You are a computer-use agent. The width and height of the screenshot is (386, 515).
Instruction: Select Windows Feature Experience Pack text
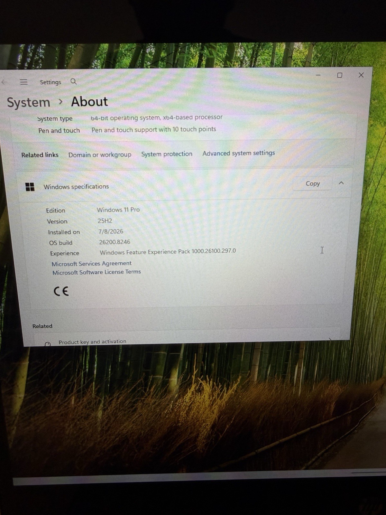pos(168,251)
